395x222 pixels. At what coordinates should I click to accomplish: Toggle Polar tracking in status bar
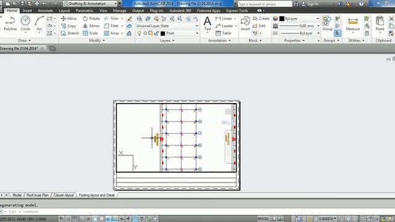point(88,219)
